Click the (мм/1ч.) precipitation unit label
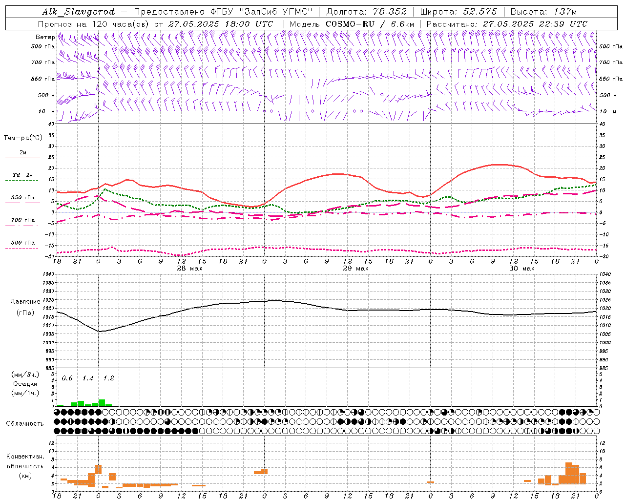 click(25, 393)
